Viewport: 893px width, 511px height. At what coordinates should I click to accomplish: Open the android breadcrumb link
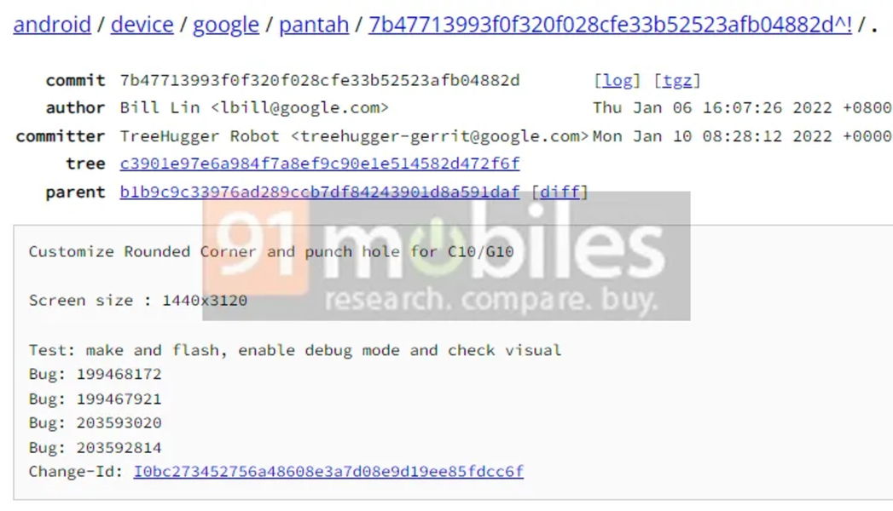point(52,25)
